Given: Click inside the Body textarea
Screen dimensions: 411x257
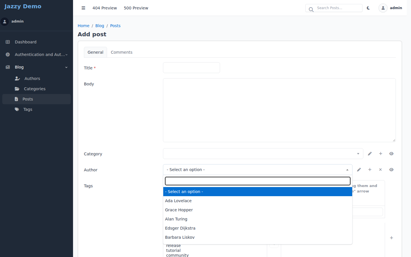Looking at the screenshot, I should tap(279, 110).
